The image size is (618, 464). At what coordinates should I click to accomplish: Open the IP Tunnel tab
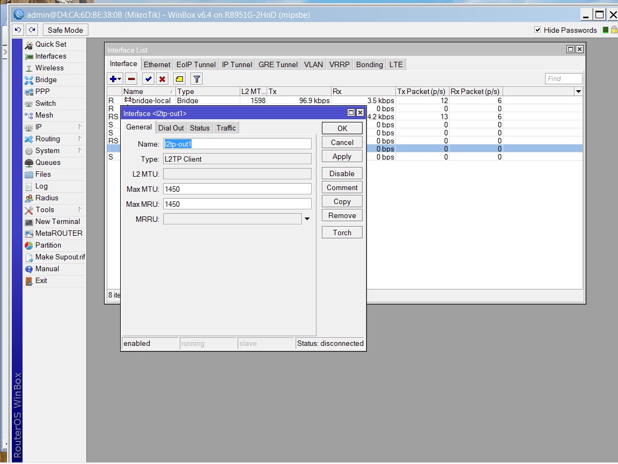(237, 64)
